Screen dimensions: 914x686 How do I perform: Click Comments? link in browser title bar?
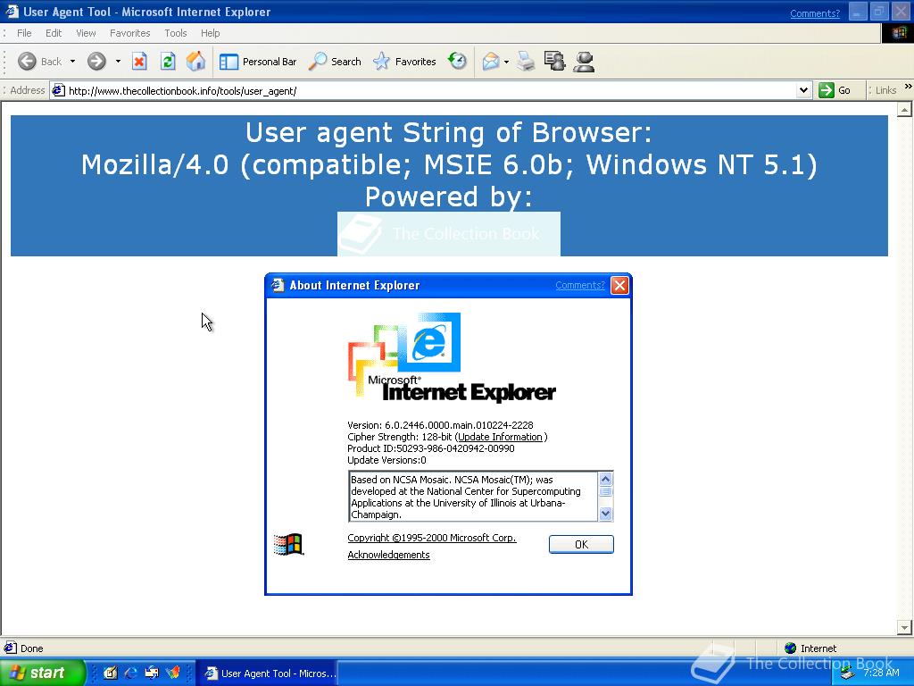click(814, 13)
